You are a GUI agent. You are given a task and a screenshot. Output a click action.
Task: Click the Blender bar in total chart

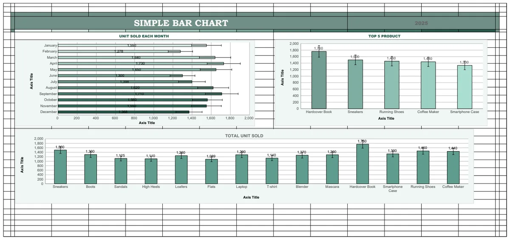[x=302, y=169]
